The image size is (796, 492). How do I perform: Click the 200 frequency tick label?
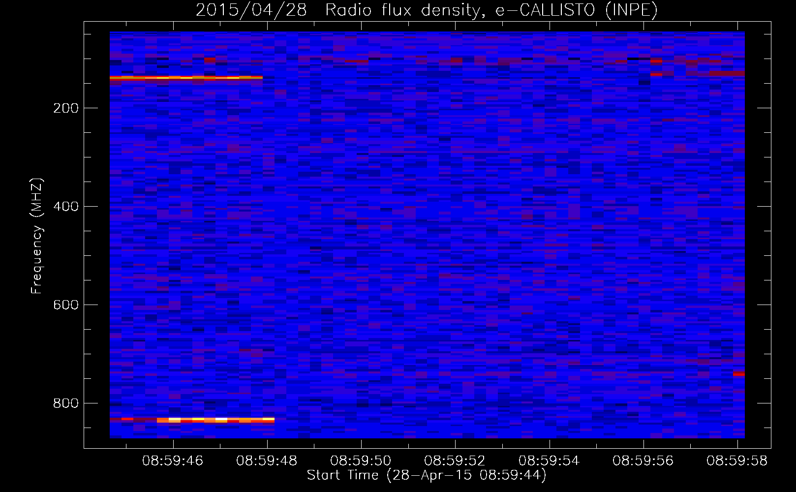66,108
